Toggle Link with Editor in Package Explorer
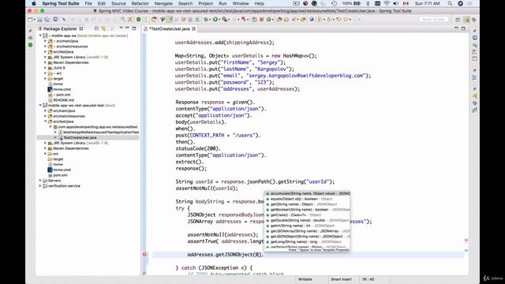Screen dimensions: 505x284 (x=103, y=28)
